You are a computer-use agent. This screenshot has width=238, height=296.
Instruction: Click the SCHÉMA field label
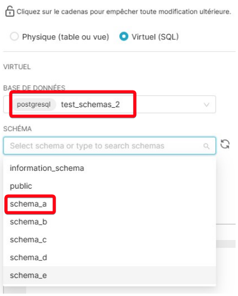(x=17, y=129)
